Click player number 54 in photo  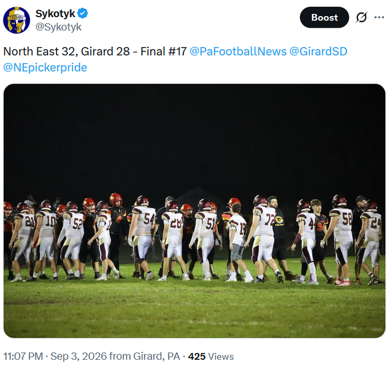[x=149, y=219]
